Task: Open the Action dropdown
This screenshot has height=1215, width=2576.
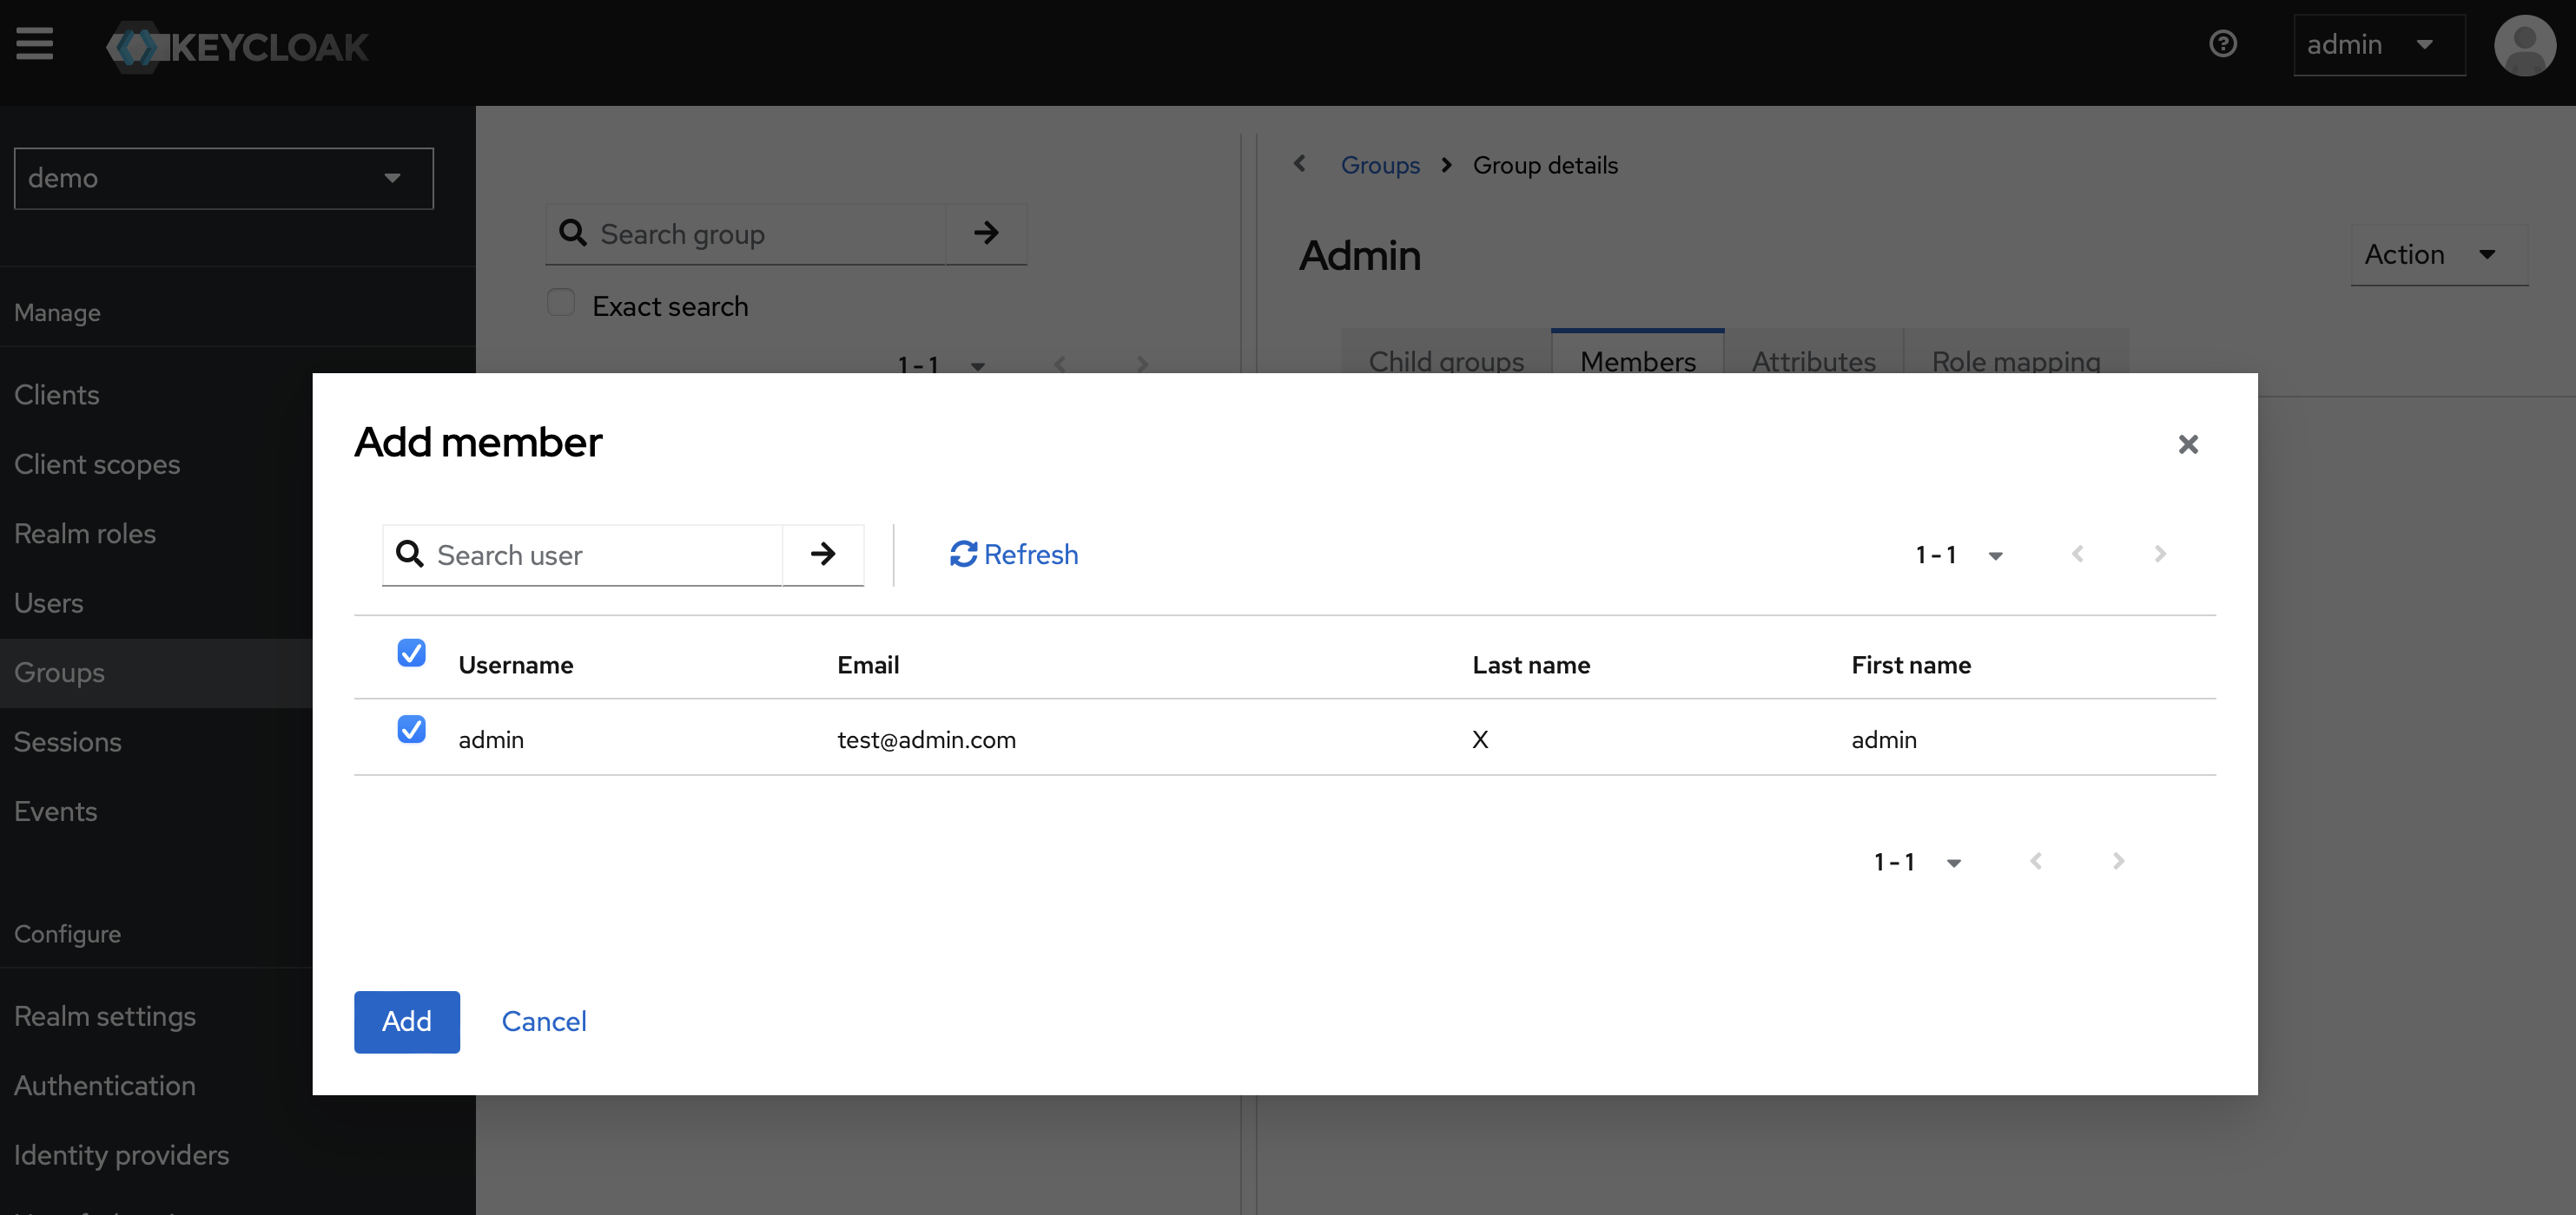Action: 2440,256
